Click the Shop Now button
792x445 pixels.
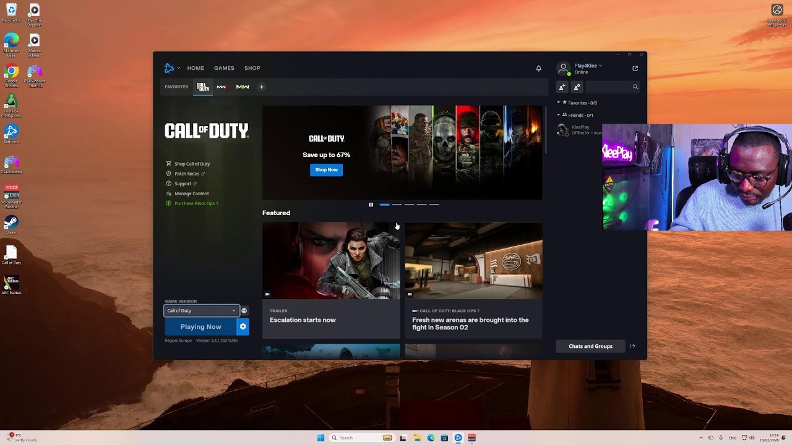click(x=326, y=170)
